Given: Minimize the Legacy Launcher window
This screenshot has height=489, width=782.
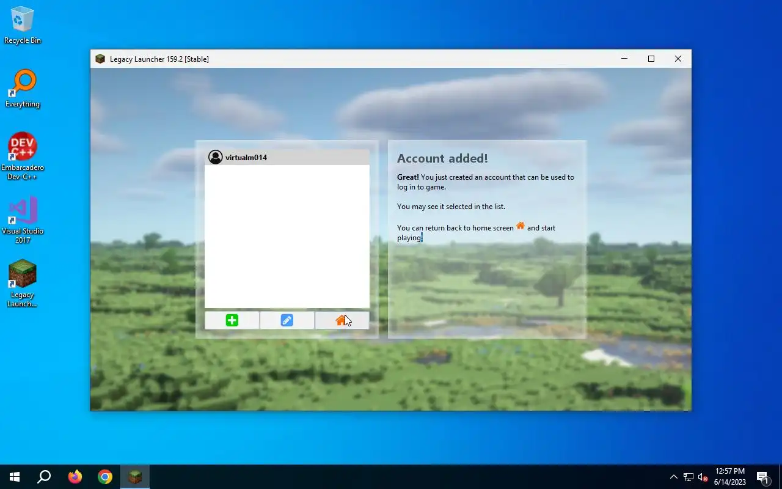Looking at the screenshot, I should [624, 59].
